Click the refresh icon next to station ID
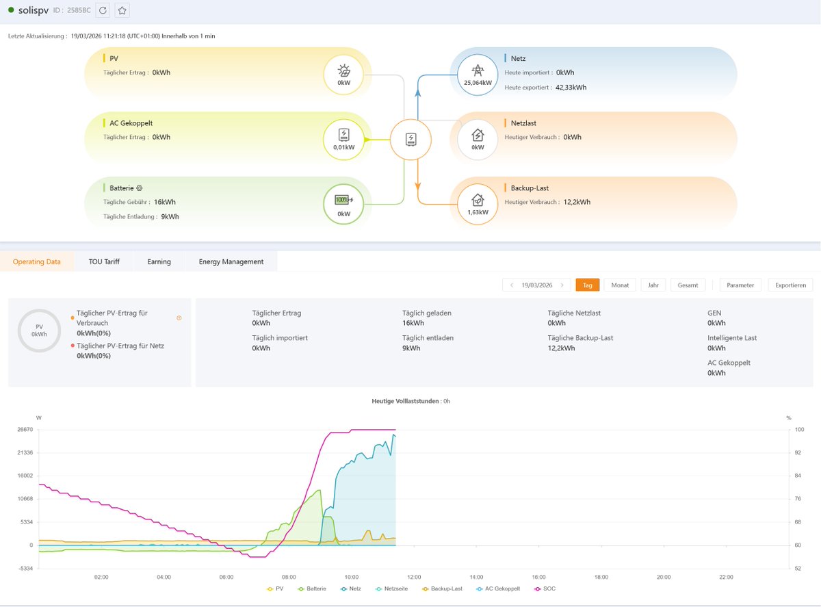The image size is (821, 607). 103,10
